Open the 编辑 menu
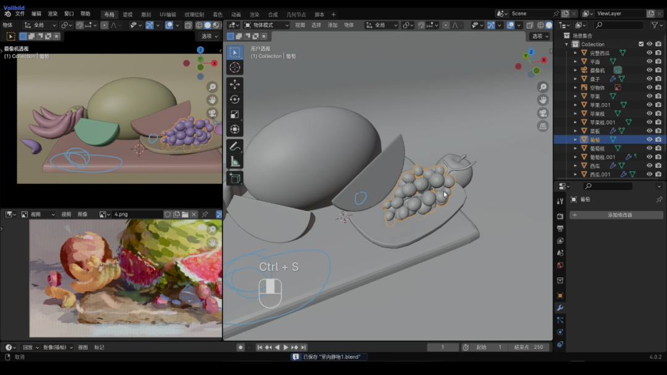 (36, 14)
